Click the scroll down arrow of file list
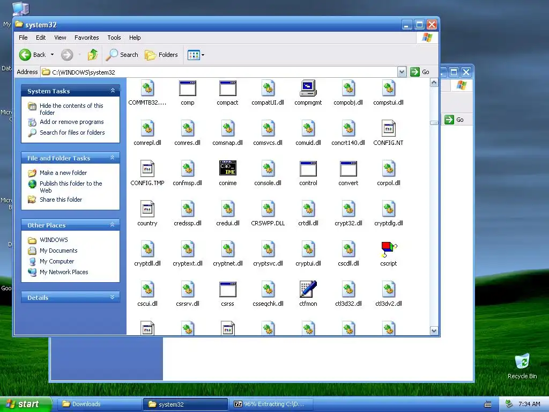The height and width of the screenshot is (412, 549). 434,330
